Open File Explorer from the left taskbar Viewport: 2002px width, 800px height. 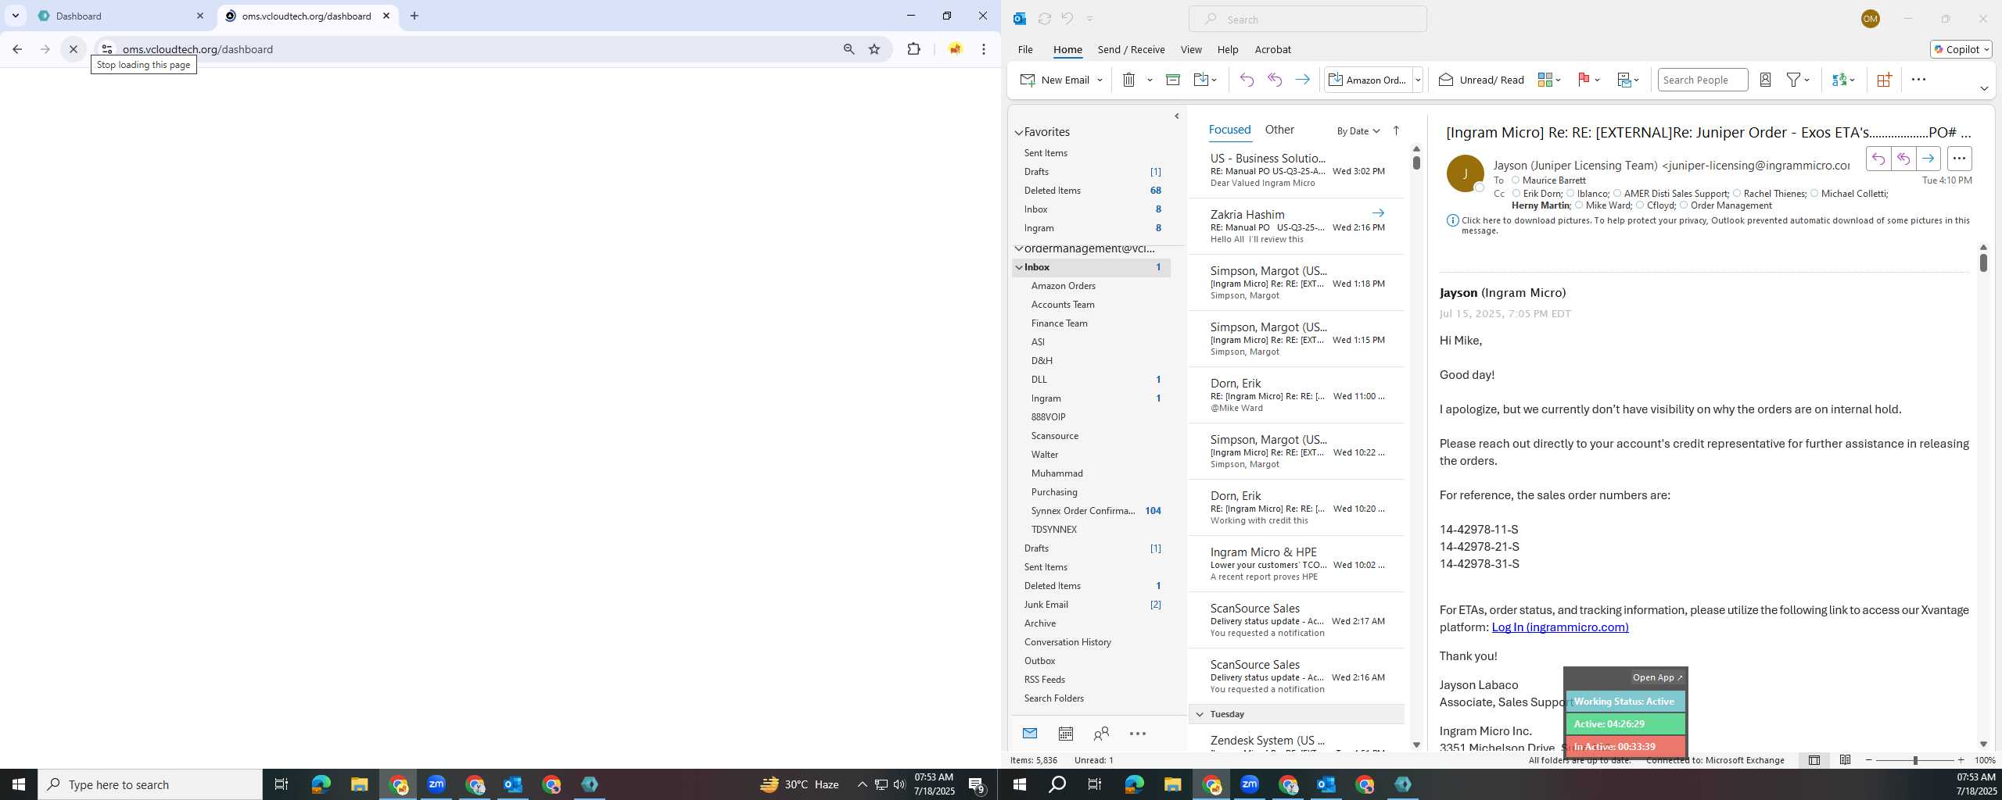[x=359, y=784]
